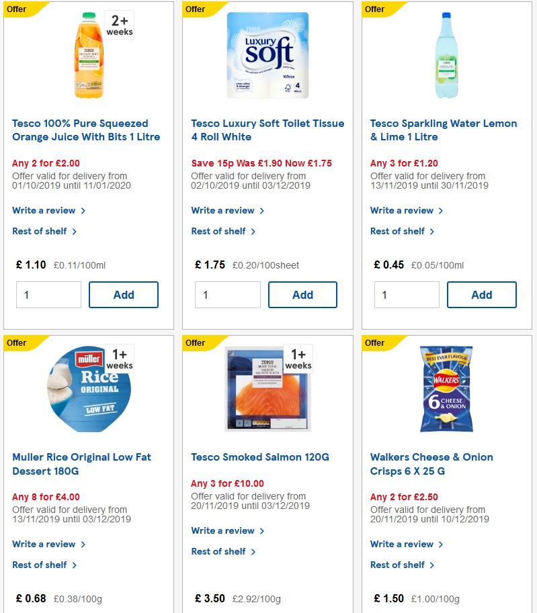The height and width of the screenshot is (613, 537).
Task: Add the Smoked Salmon to basket
Action: pos(302,612)
